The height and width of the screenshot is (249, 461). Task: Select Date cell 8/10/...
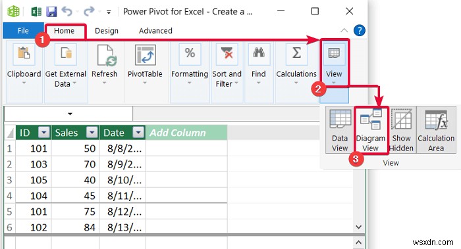[x=122, y=180]
